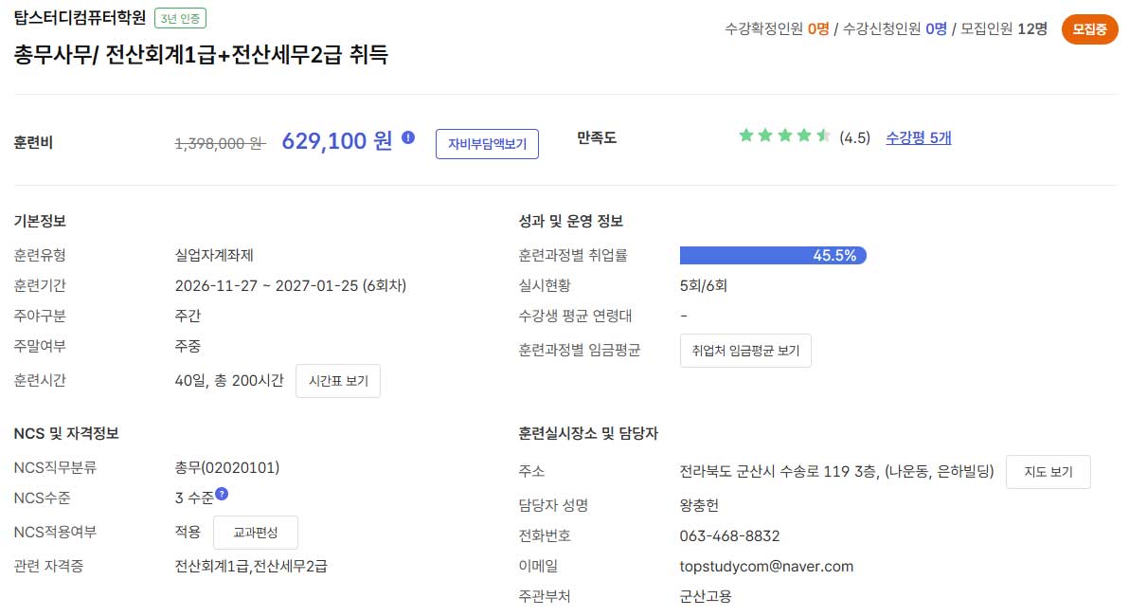Screen dimensions: 1129x616
Task: Click the 훈련실시장소 및 담당자 heading
Action: [x=588, y=434]
